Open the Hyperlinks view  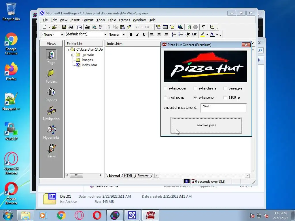coord(51,132)
